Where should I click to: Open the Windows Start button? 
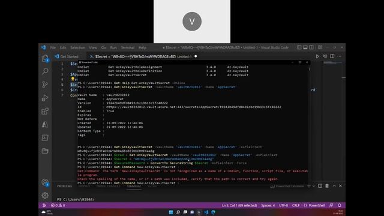click(x=171, y=212)
